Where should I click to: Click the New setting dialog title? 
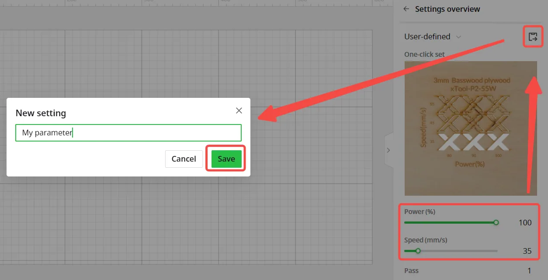(41, 113)
